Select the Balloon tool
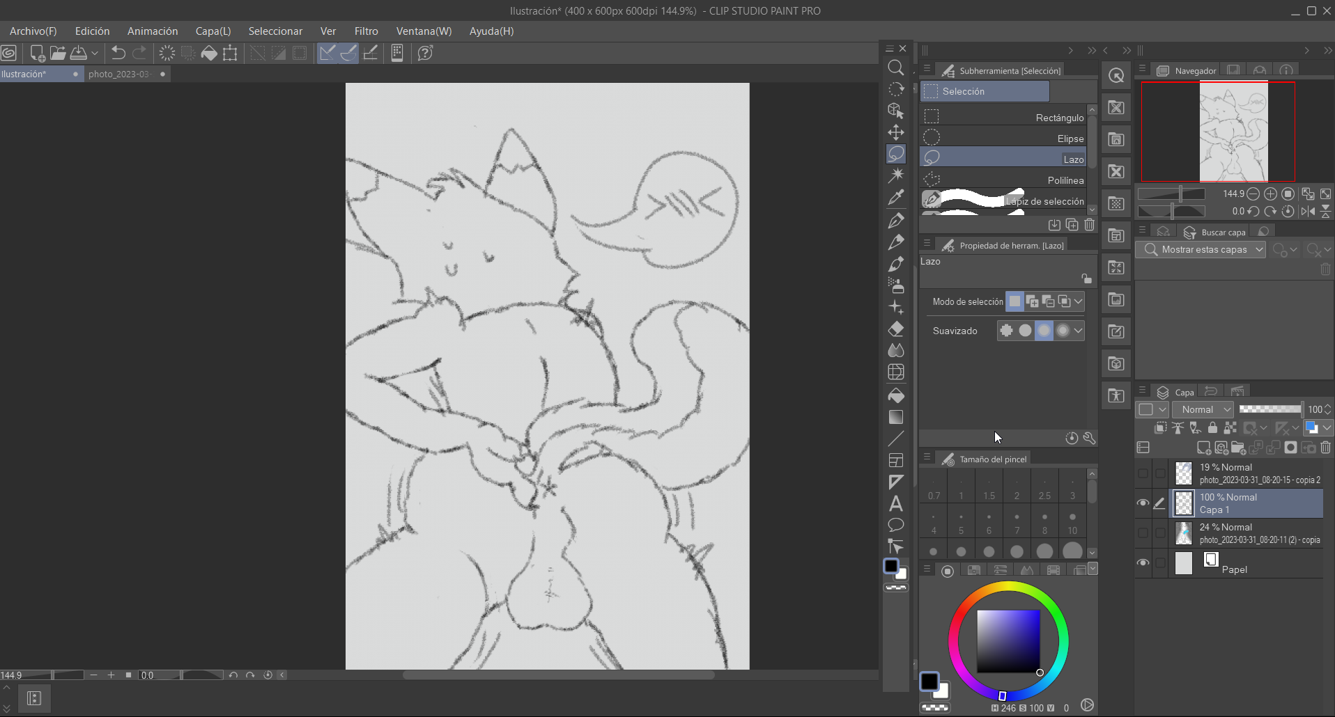 896,525
